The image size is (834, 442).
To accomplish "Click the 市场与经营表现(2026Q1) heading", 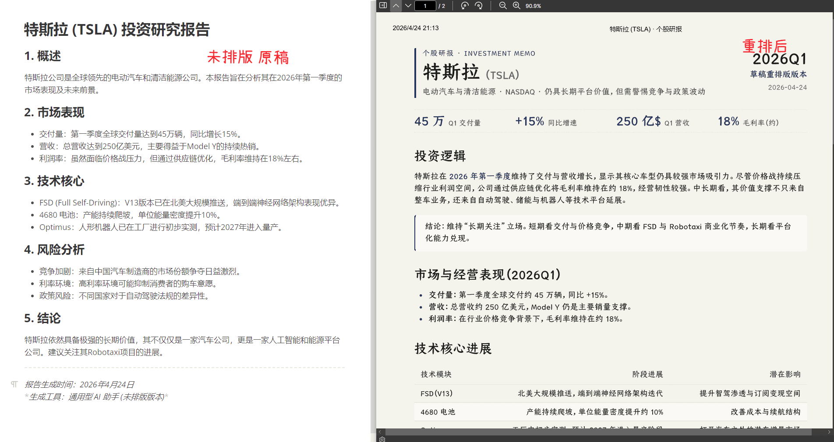I will point(488,275).
